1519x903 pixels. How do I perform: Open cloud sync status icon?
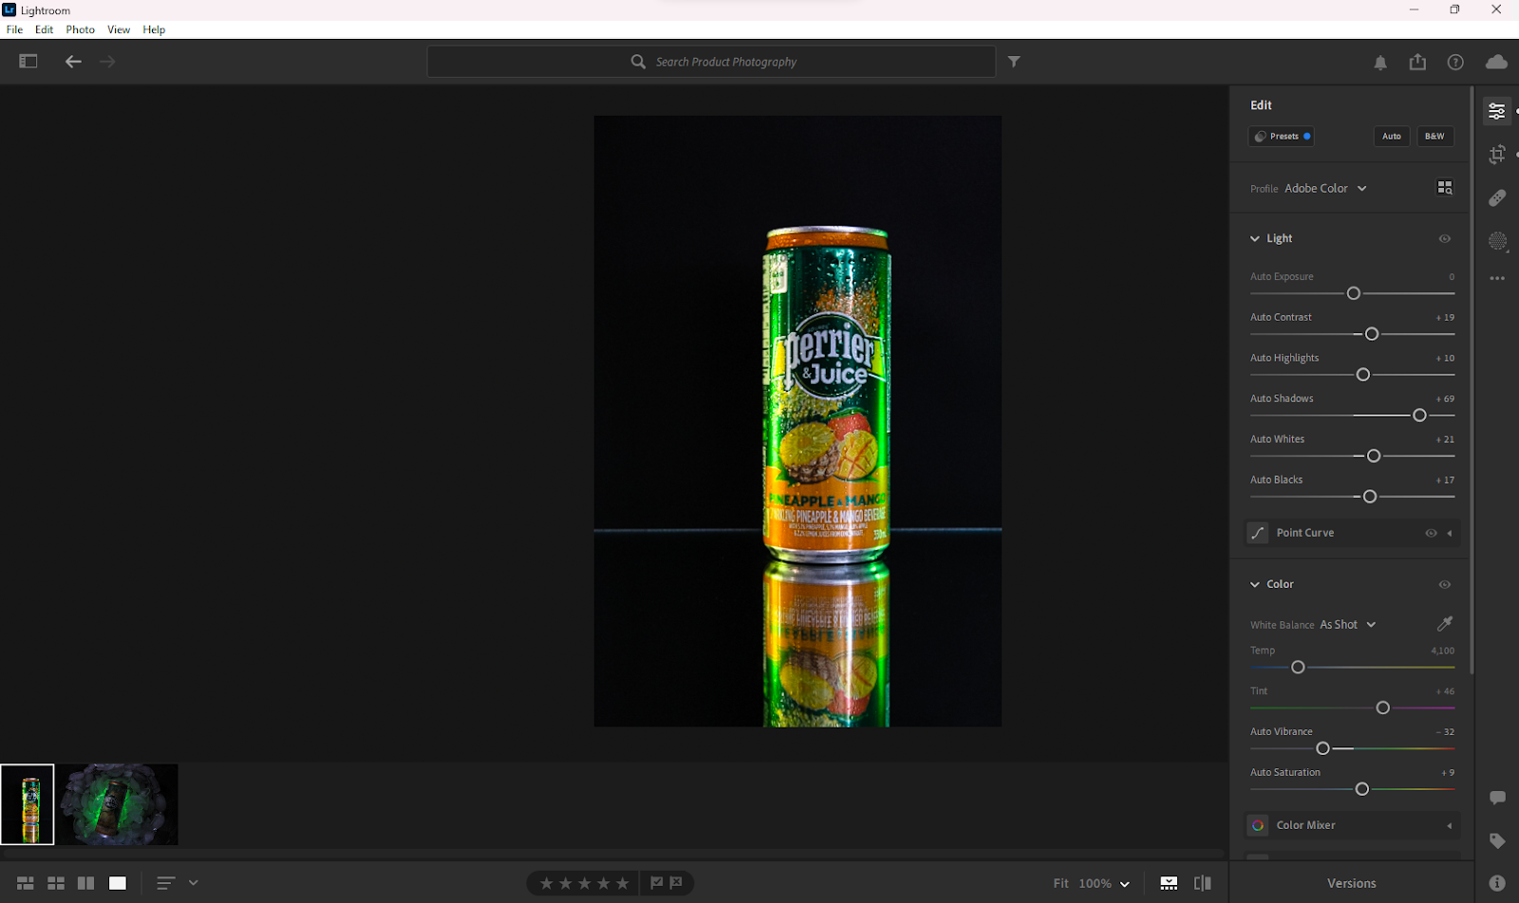1496,62
